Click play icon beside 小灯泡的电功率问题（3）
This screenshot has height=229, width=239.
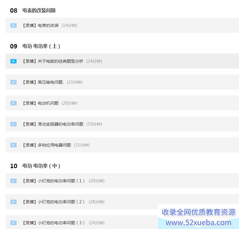point(13,223)
